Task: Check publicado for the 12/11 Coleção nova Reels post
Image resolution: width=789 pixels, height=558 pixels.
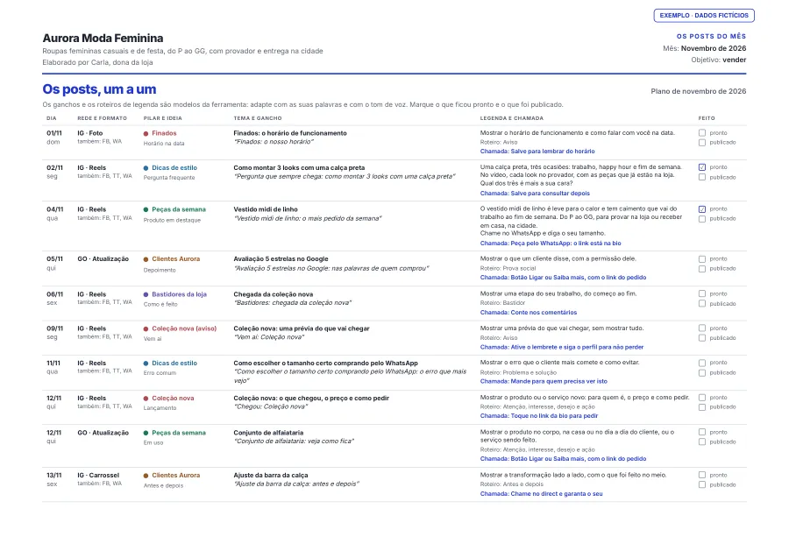Action: [x=702, y=407]
